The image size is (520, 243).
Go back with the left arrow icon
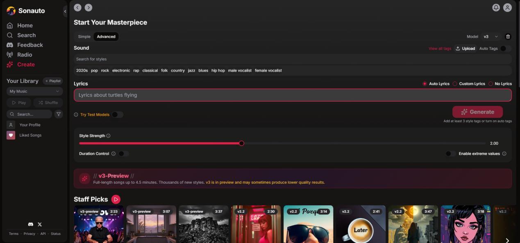77,8
